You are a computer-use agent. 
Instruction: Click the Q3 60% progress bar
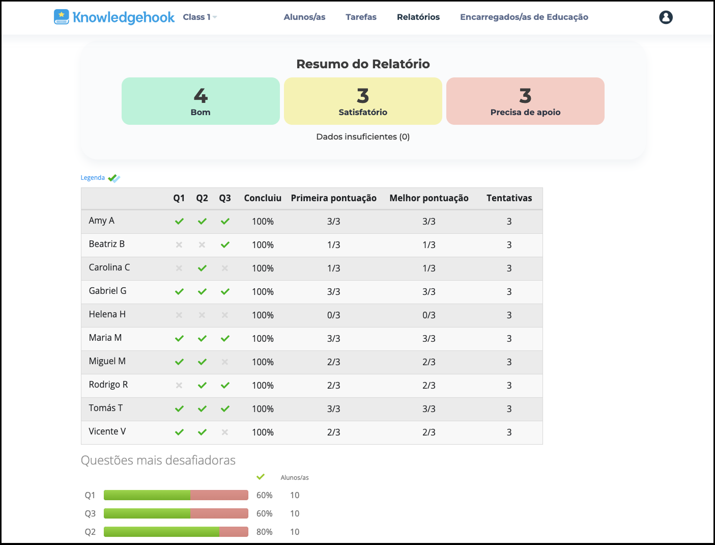[176, 513]
